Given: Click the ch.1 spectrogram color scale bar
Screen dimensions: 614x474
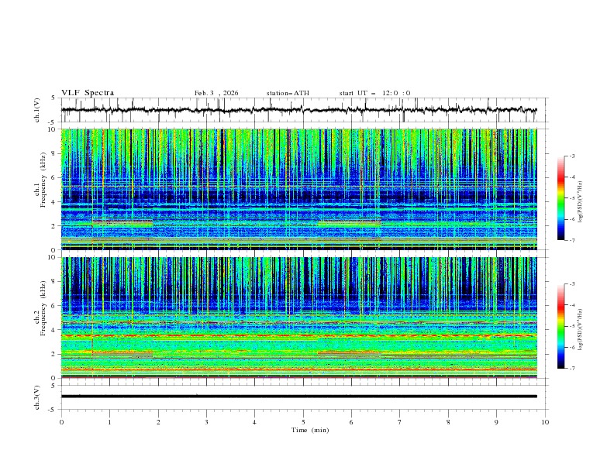Looking at the screenshot, I should pyautogui.click(x=561, y=198).
